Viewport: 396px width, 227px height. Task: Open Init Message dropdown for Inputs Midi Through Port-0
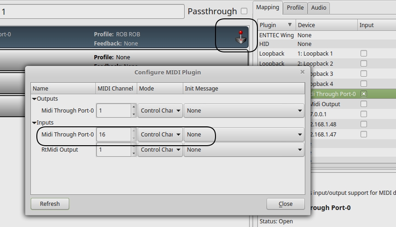(x=244, y=135)
